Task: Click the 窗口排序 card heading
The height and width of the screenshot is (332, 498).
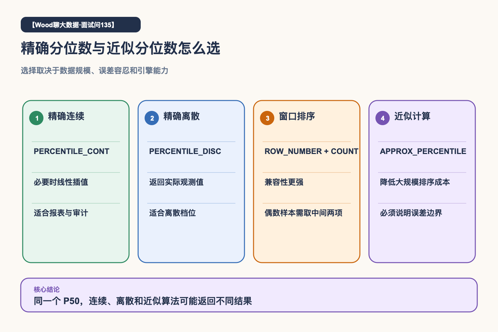Action: click(297, 116)
